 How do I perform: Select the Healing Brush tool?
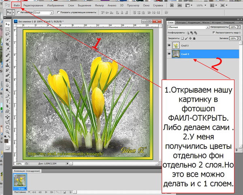pyautogui.click(x=7, y=55)
